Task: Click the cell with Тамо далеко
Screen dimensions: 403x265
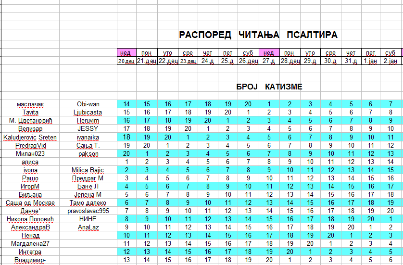Action: coord(88,203)
